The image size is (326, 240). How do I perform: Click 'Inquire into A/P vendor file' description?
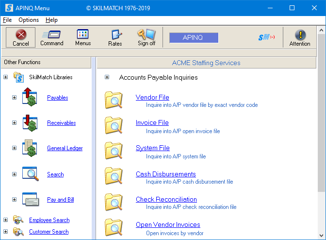pyautogui.click(x=202, y=105)
